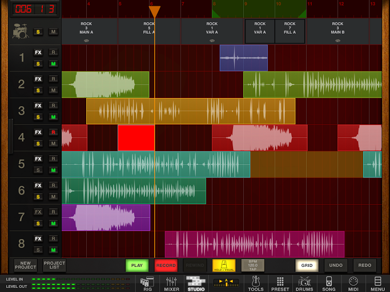
Task: Click the Undo button
Action: tap(336, 265)
